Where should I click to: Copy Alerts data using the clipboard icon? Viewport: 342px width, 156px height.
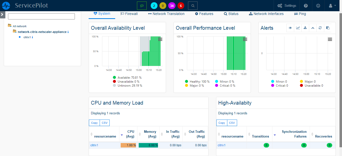pos(328,28)
